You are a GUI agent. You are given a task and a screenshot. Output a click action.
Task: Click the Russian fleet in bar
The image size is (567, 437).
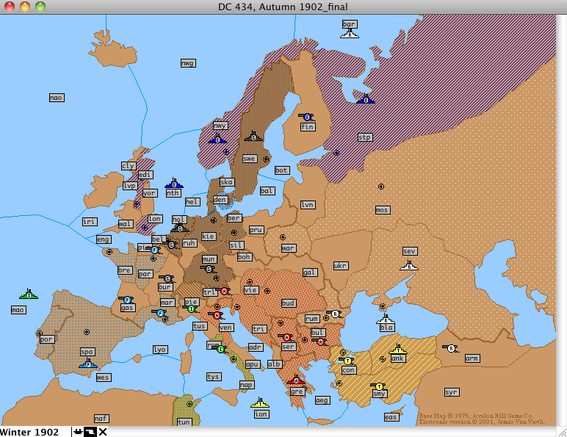350,35
